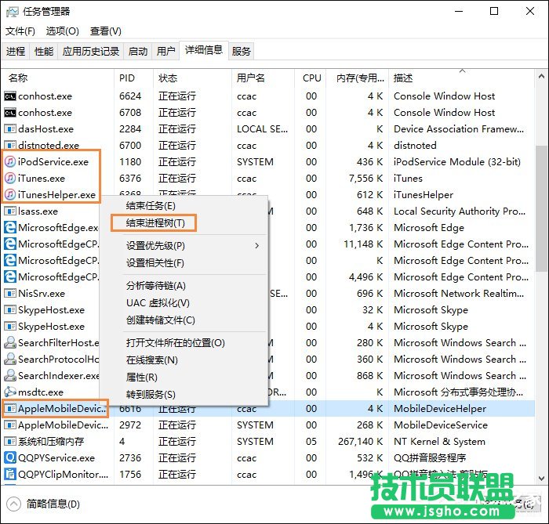Select Set affinity (设置相关性) menu entry

pos(155,263)
